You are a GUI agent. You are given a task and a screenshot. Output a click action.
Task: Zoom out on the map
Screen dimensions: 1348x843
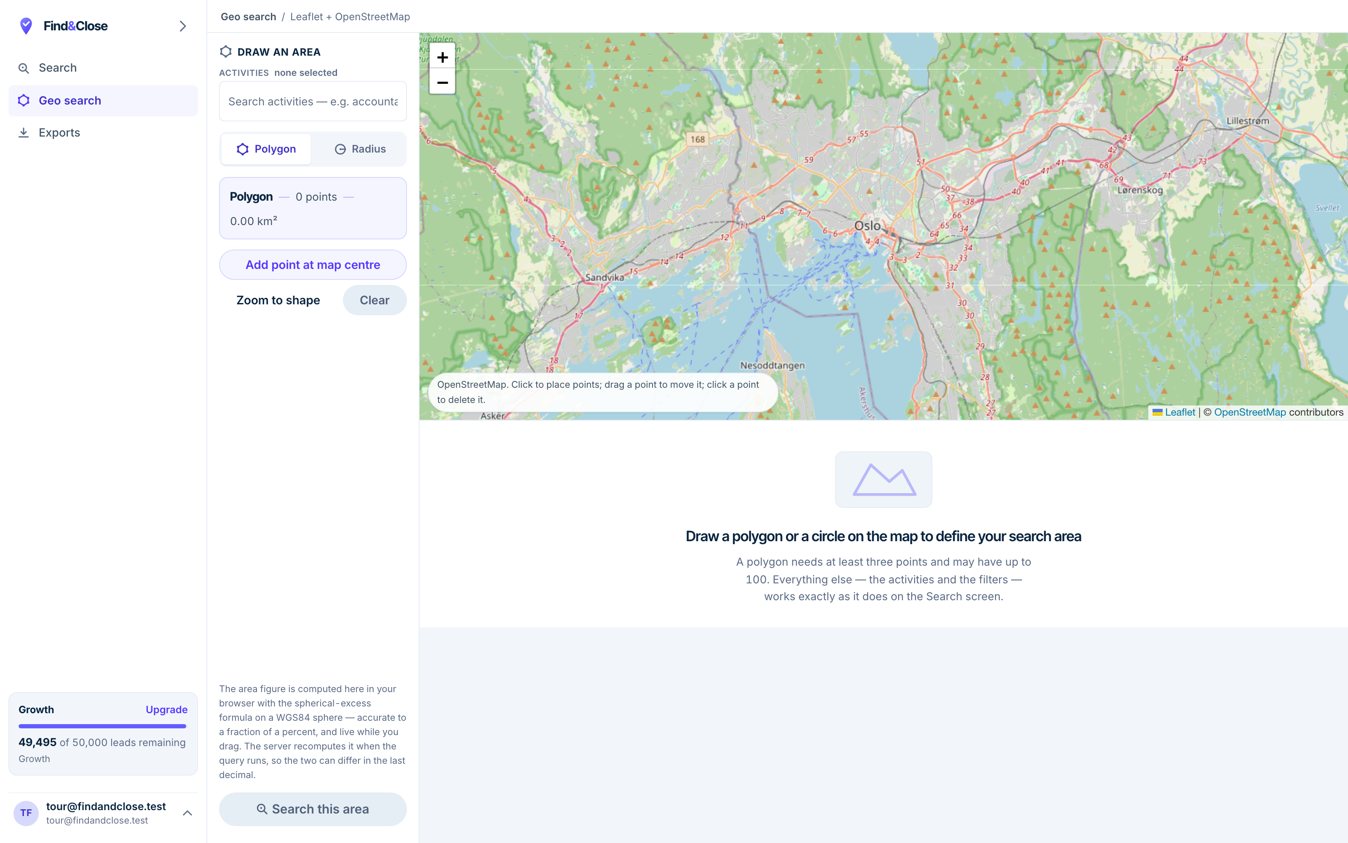(442, 83)
